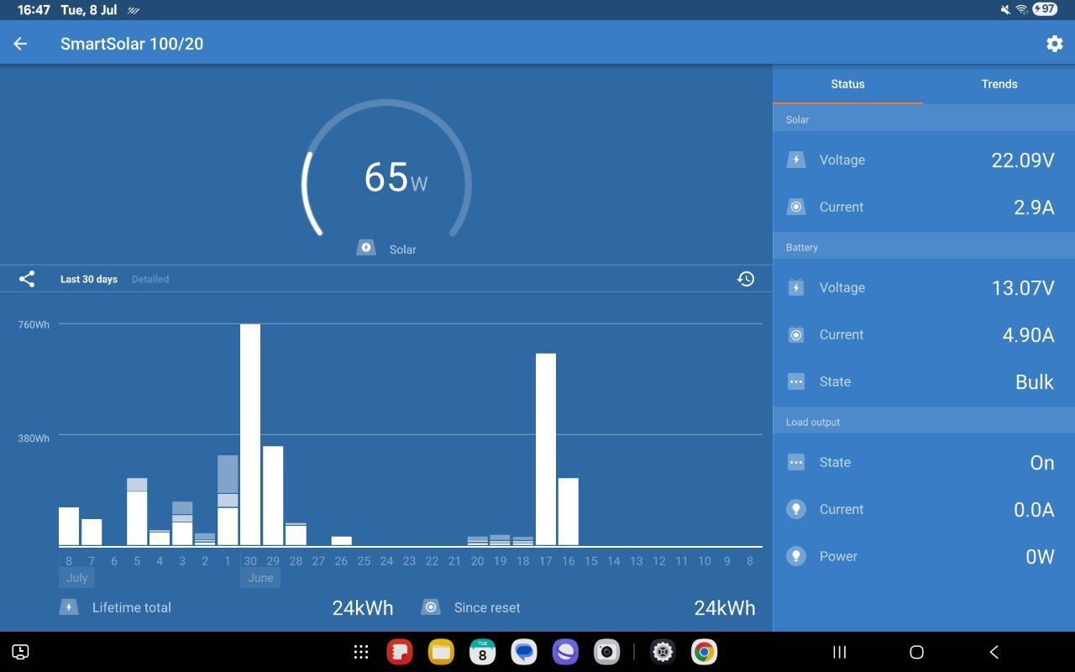Viewport: 1075px width, 672px height.
Task: Select the bar for 19 June
Action: click(x=500, y=540)
